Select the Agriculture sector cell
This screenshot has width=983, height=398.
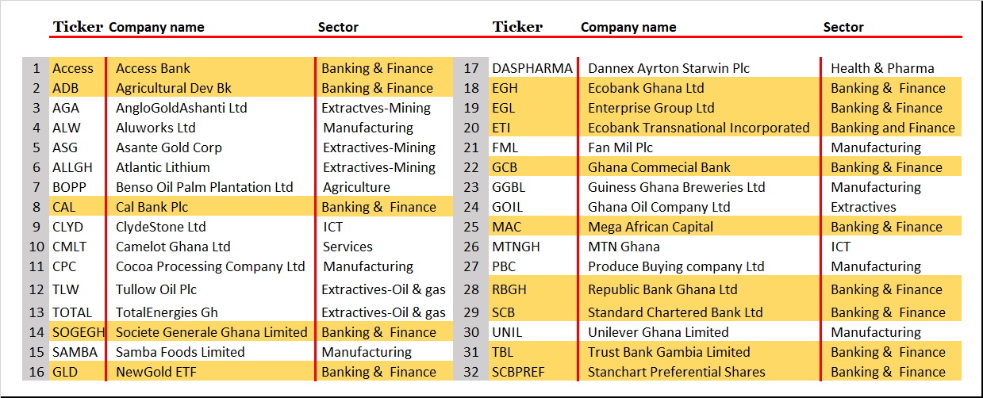point(356,187)
